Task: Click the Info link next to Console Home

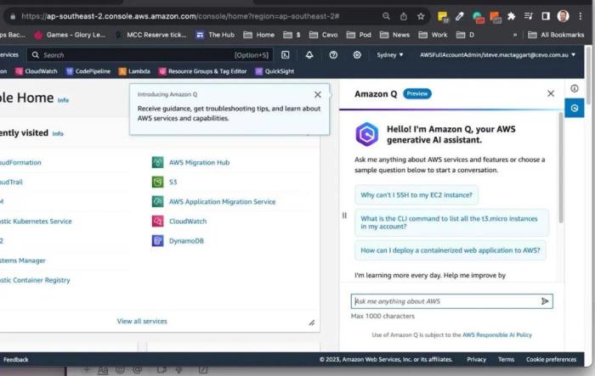Action: pyautogui.click(x=63, y=100)
